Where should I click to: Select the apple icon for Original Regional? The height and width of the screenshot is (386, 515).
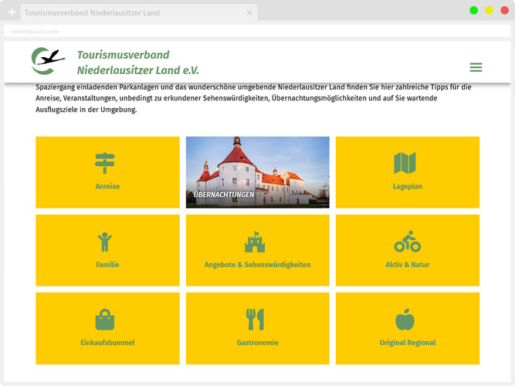[x=405, y=319]
